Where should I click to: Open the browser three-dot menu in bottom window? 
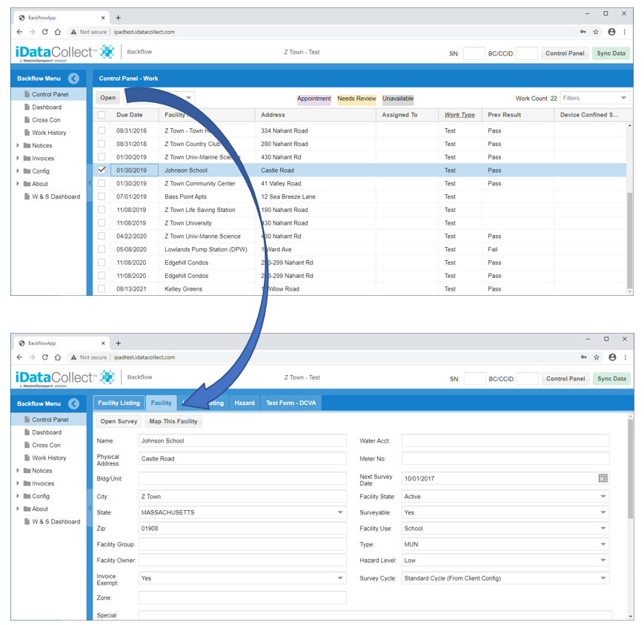(x=625, y=357)
